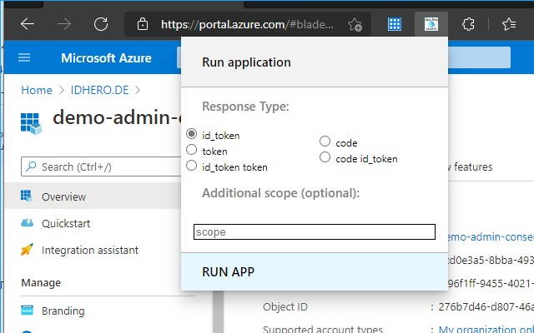Click the chevron after Home breadcrumb
The image size is (534, 333).
tap(62, 91)
